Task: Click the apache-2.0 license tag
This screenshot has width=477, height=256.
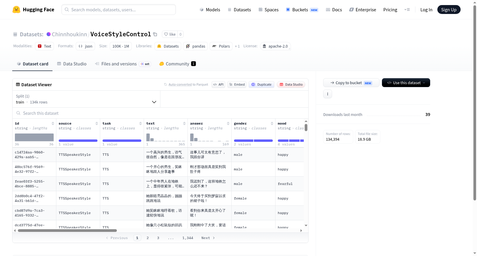Action: click(275, 46)
